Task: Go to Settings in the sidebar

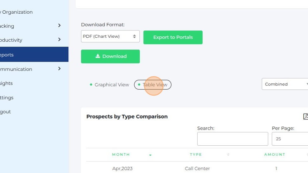Action: coord(7,98)
